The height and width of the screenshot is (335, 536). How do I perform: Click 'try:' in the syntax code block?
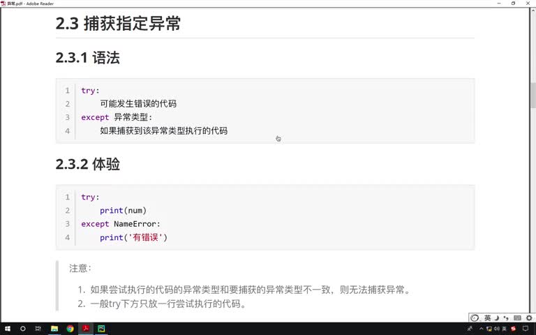tap(90, 91)
